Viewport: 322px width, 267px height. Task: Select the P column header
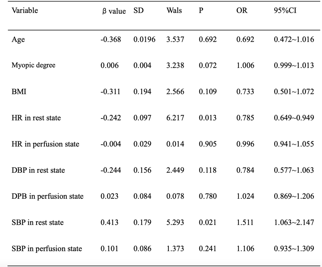point(201,10)
